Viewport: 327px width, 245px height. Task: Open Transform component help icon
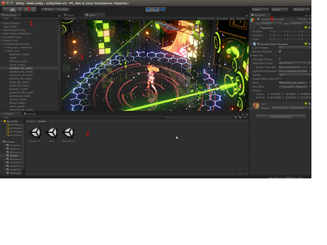click(306, 28)
